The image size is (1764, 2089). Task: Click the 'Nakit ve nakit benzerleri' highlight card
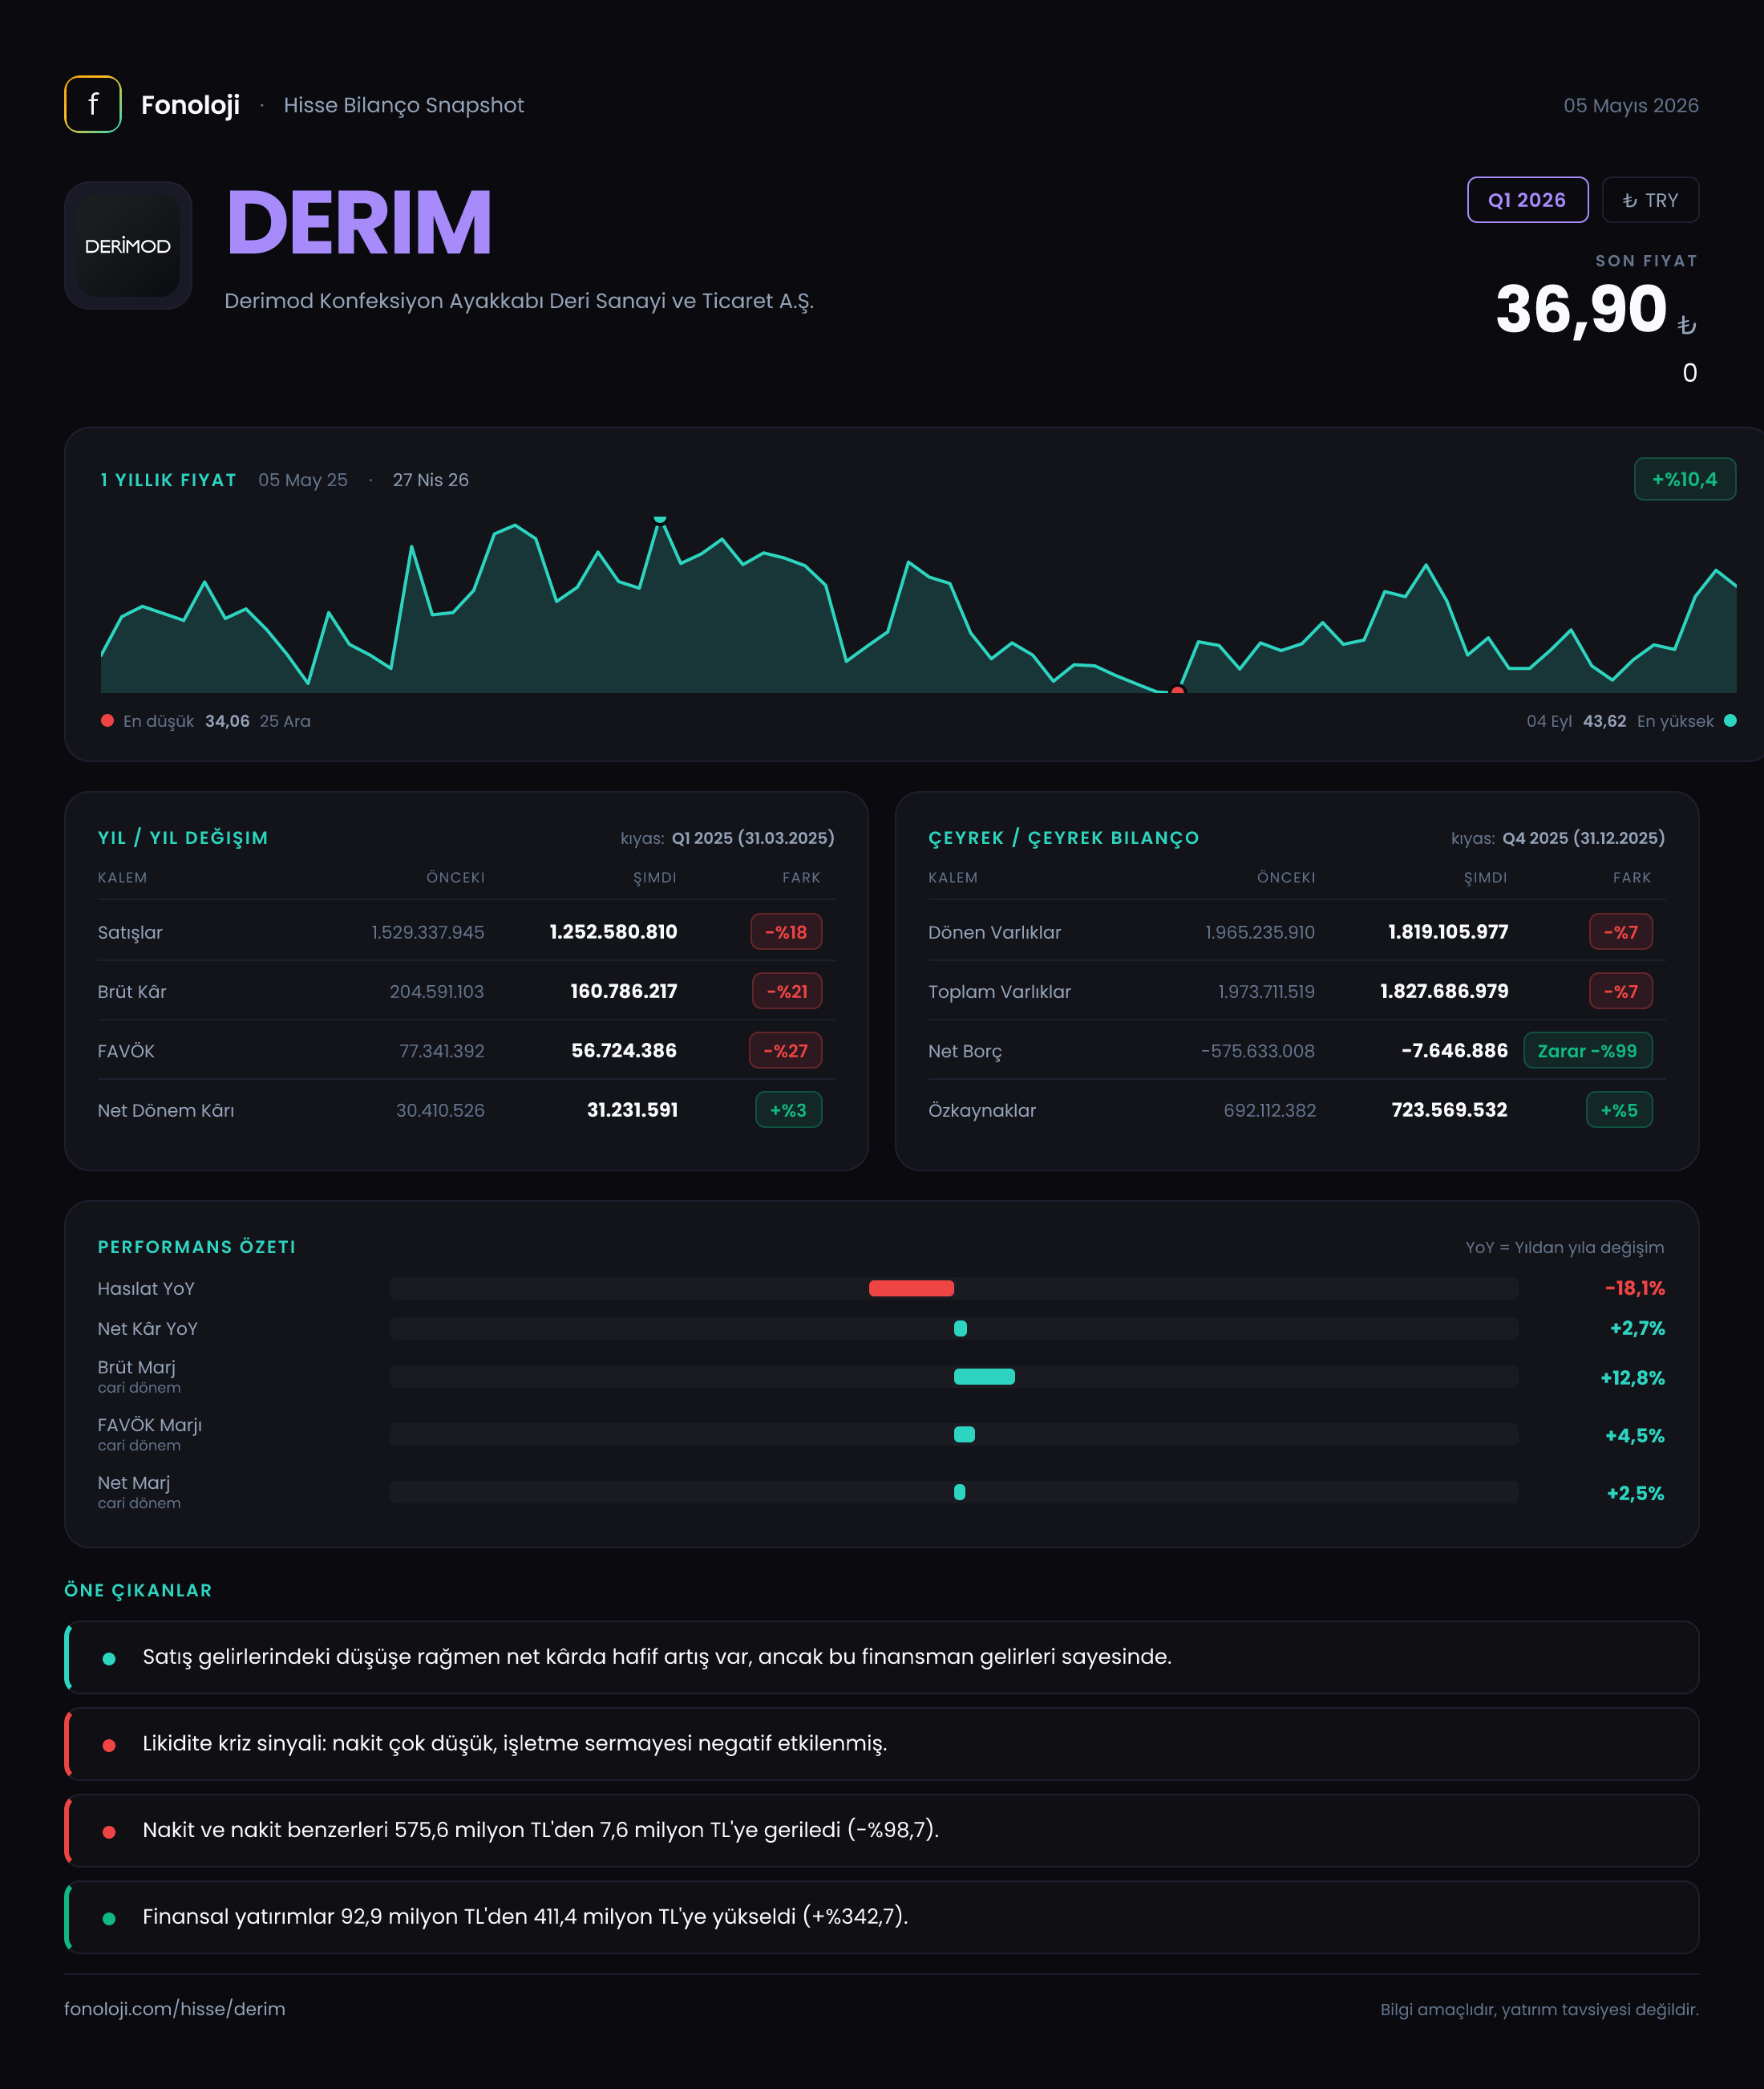click(x=882, y=1831)
